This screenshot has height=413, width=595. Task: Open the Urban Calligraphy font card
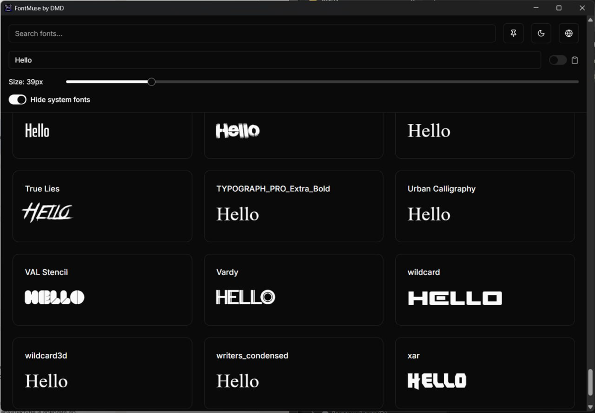(484, 206)
